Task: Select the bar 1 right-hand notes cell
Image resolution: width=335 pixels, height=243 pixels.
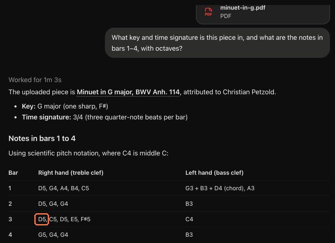Action: coord(64,188)
